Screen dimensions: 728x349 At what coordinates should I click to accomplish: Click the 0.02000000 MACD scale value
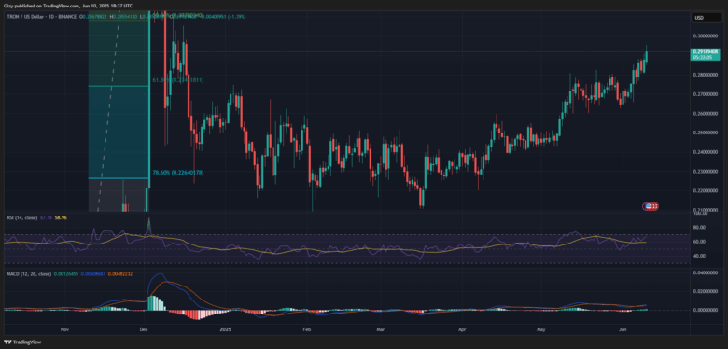point(706,292)
